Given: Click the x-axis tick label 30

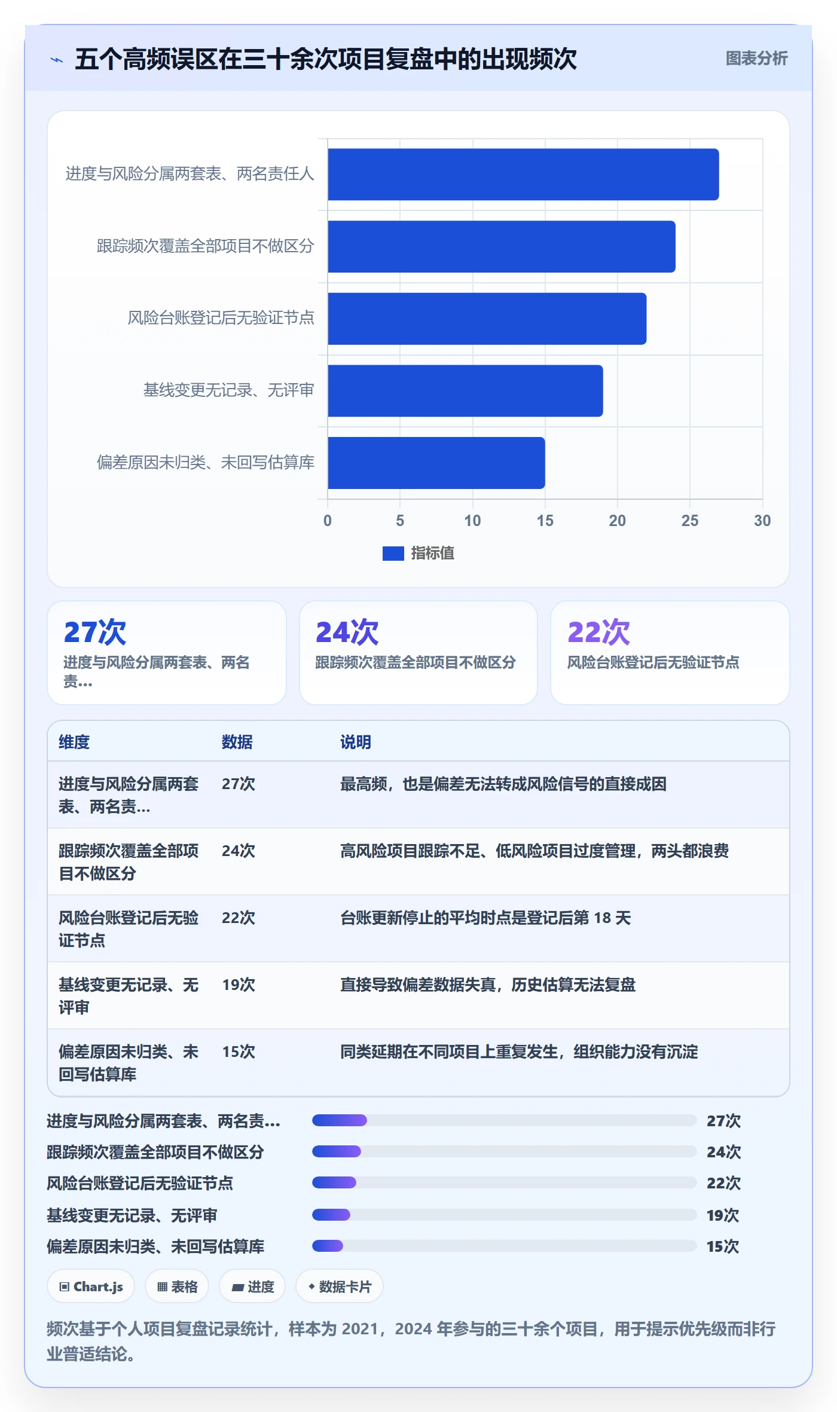Looking at the screenshot, I should pyautogui.click(x=762, y=521).
